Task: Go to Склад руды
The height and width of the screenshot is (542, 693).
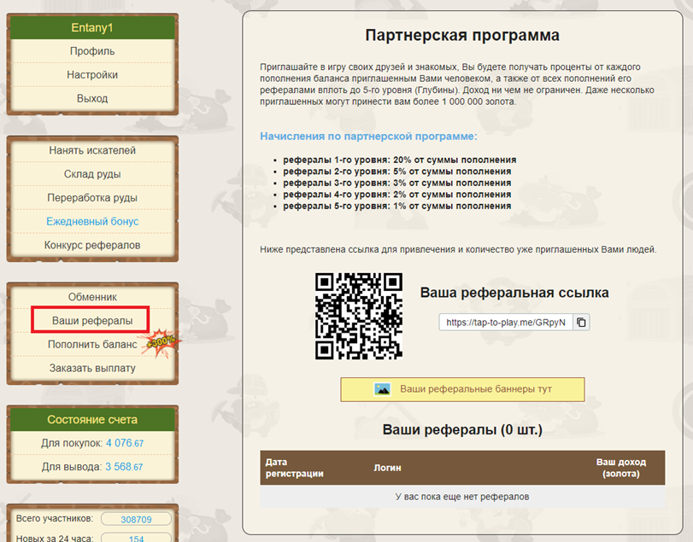Action: tap(92, 174)
